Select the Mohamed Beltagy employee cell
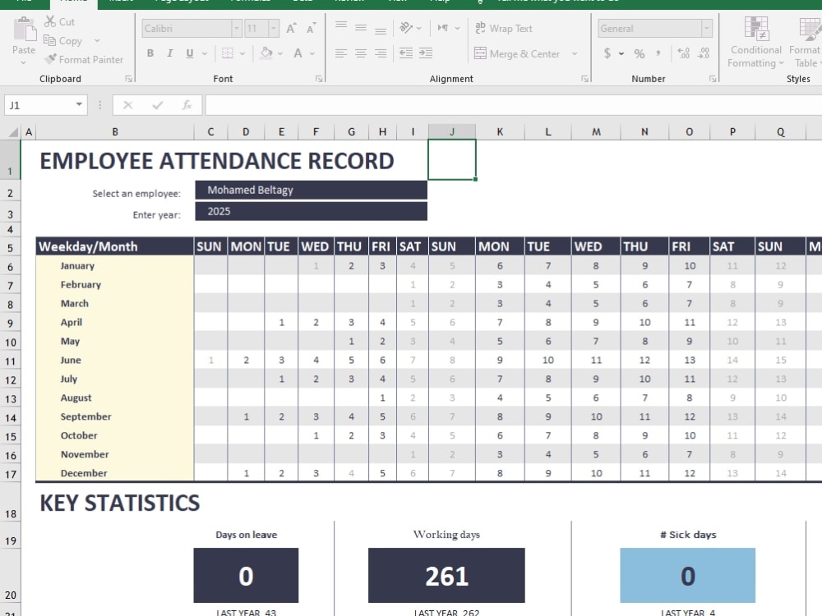The image size is (822, 616). coord(311,191)
